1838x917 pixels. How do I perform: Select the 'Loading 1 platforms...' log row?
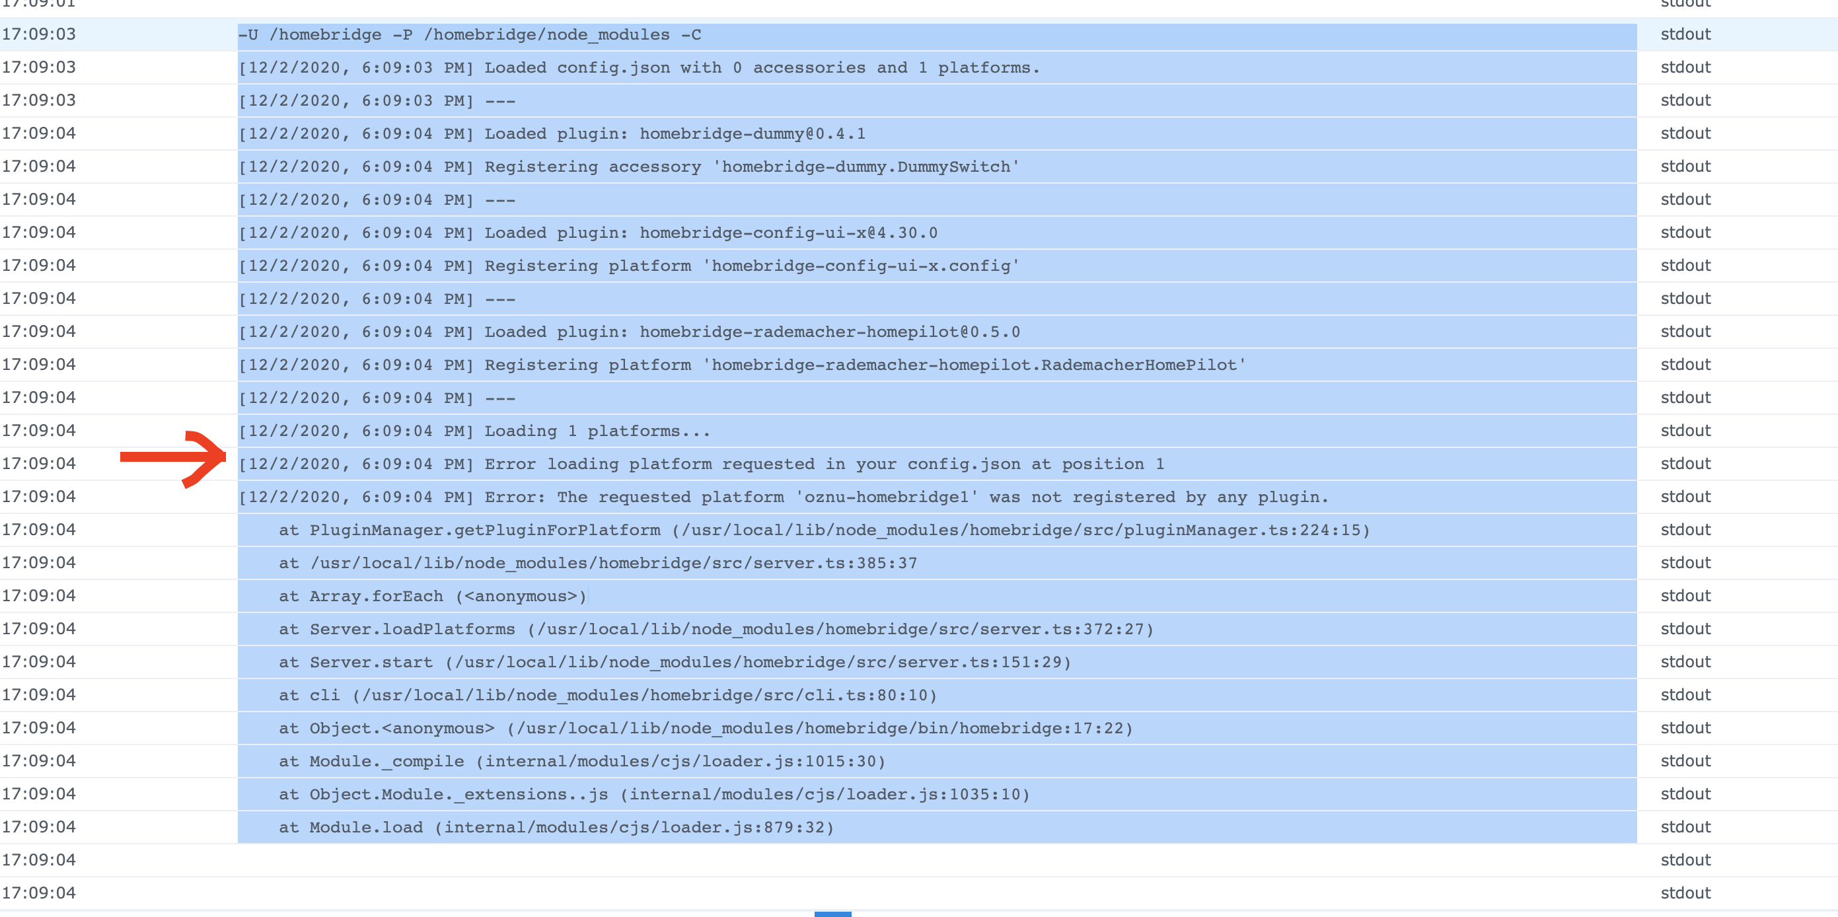tap(474, 431)
